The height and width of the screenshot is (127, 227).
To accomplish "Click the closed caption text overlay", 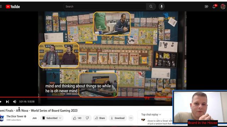I will (78, 89).
